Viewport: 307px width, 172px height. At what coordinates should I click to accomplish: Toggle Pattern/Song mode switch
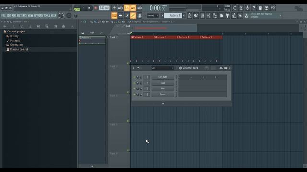tap(77, 8)
